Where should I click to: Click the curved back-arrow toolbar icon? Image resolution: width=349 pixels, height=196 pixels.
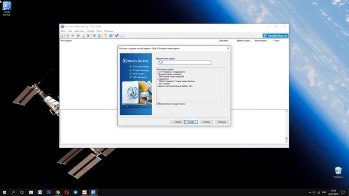click(x=73, y=35)
